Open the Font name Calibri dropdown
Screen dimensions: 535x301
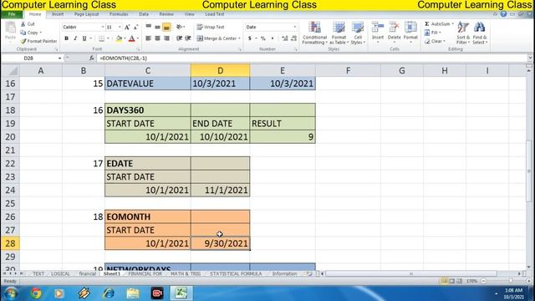click(102, 27)
